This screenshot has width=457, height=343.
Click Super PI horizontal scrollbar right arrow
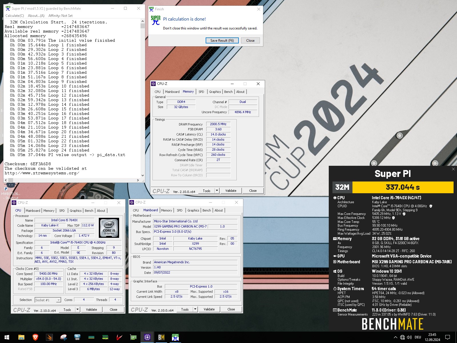coord(138,180)
